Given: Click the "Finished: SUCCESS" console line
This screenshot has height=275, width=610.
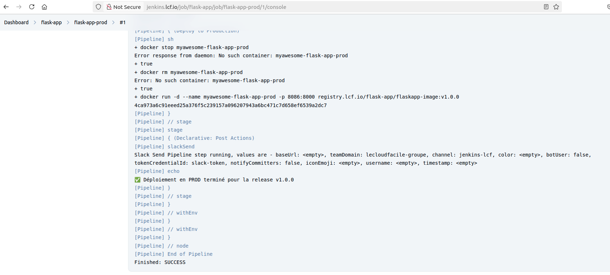Looking at the screenshot, I should 160,262.
